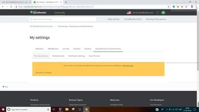Click the US flag icon
199x112 pixels.
pyautogui.click(x=129, y=12)
